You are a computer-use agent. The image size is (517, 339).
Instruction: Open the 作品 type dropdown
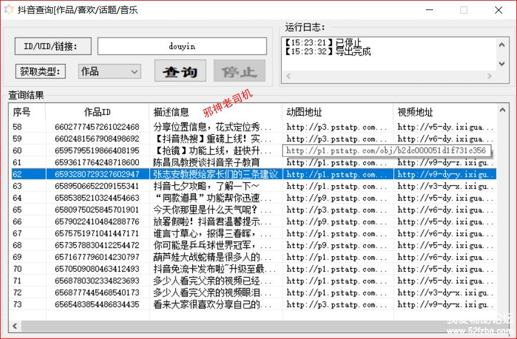pyautogui.click(x=109, y=71)
